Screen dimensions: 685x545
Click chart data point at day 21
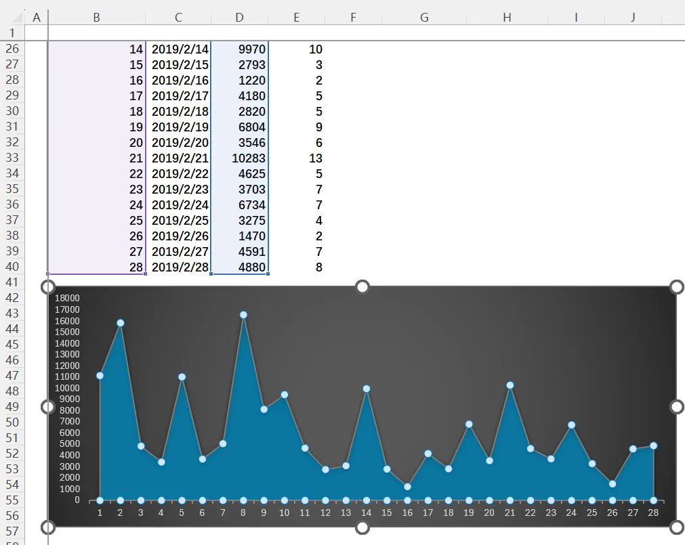pos(510,385)
